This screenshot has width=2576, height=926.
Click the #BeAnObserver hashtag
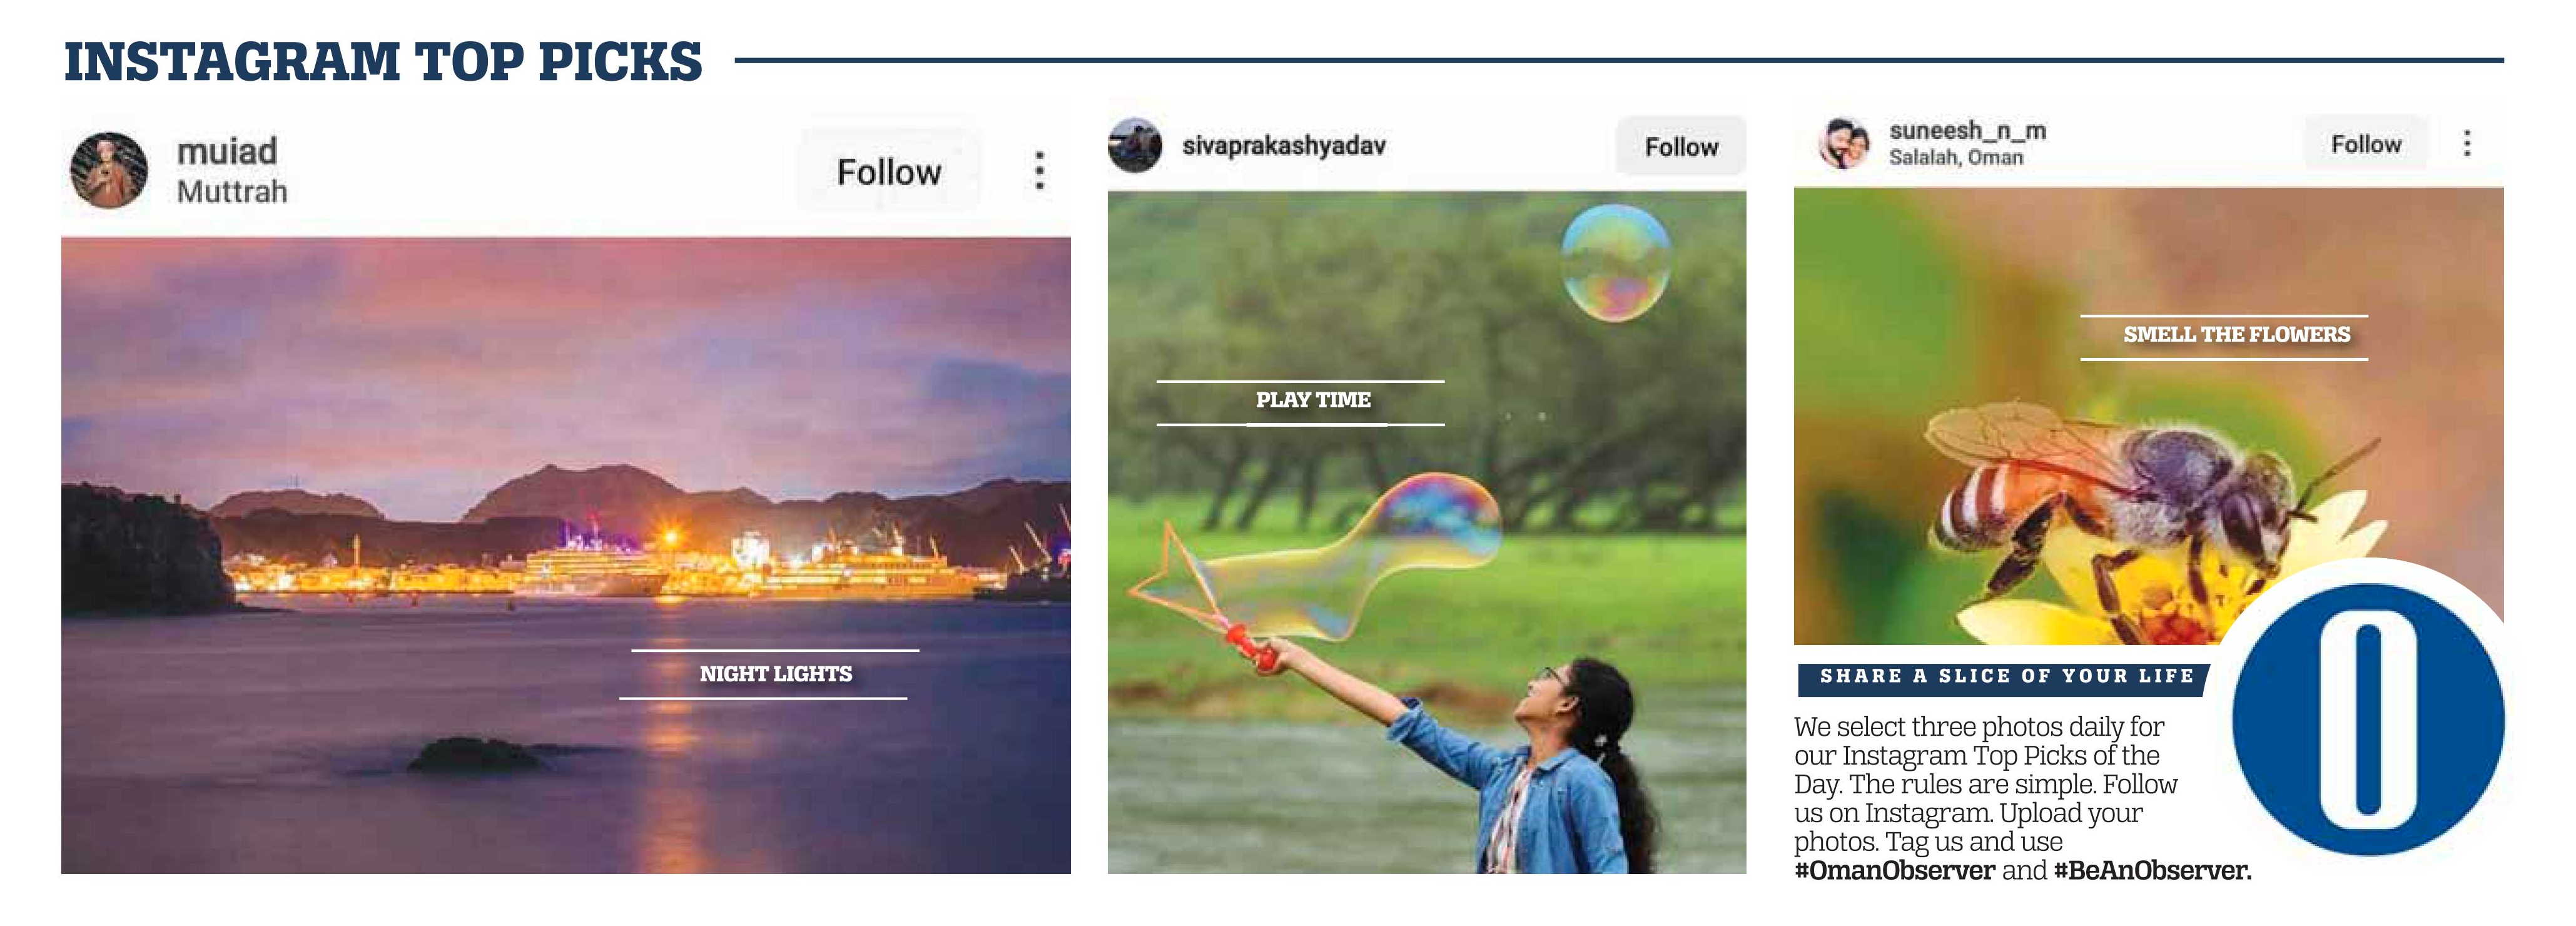coord(2152,871)
